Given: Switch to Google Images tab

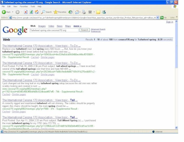Looking at the screenshot, I should pos(42,26).
